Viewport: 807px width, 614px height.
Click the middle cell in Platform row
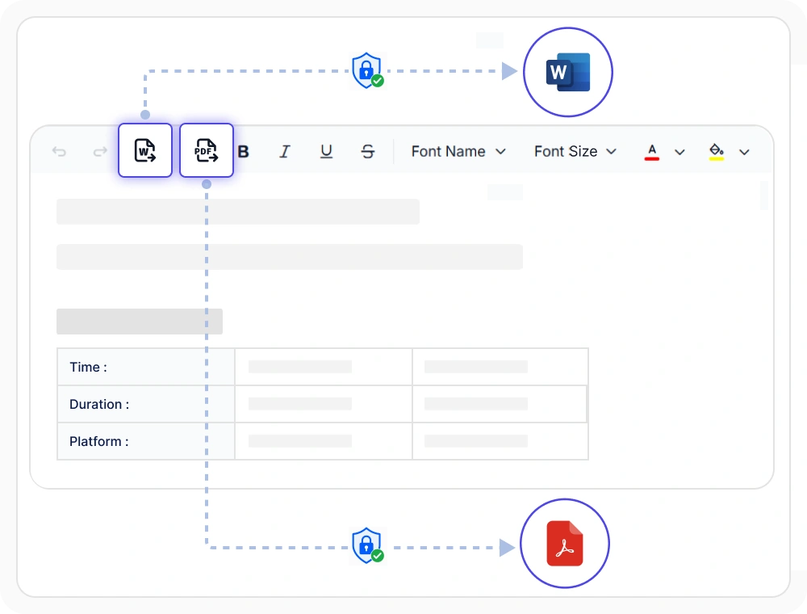[x=324, y=441]
